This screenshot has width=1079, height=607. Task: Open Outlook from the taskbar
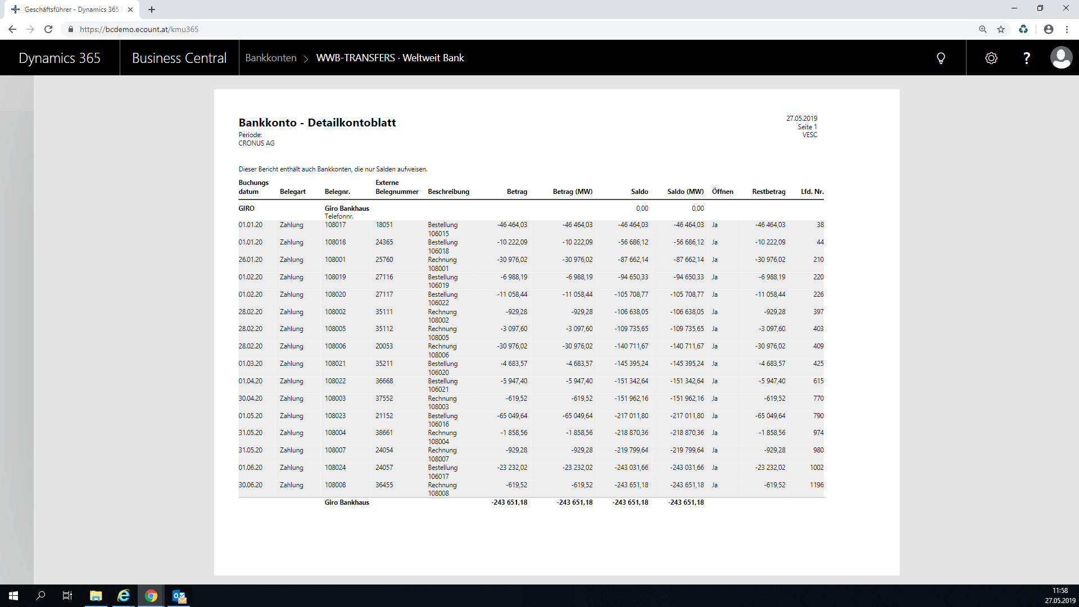[x=179, y=596]
